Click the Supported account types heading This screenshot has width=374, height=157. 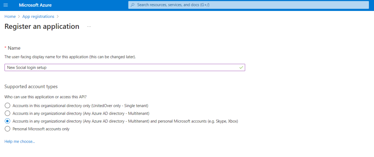[31, 87]
